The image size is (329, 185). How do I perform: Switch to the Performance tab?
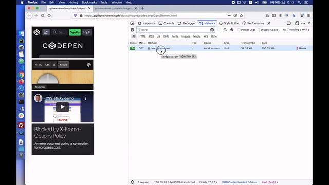pos(253,23)
